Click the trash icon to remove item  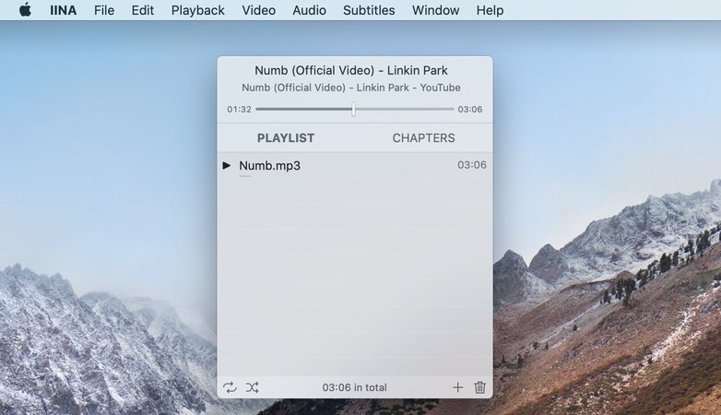(479, 387)
